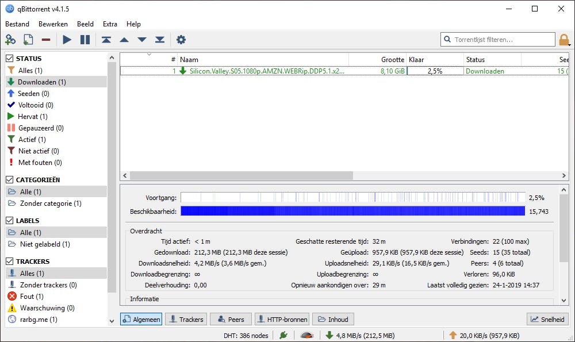Open the Beeld menu
Screen dimensions: 575x342
click(85, 24)
